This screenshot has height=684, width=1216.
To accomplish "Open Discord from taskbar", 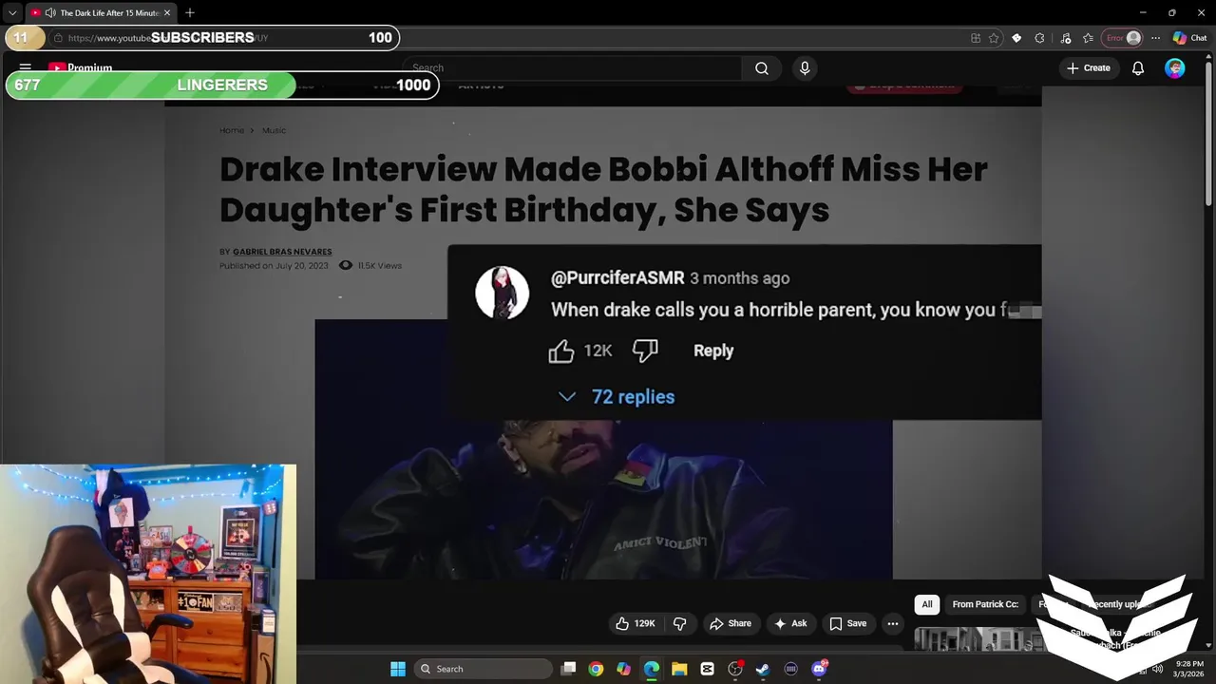I will point(819,669).
